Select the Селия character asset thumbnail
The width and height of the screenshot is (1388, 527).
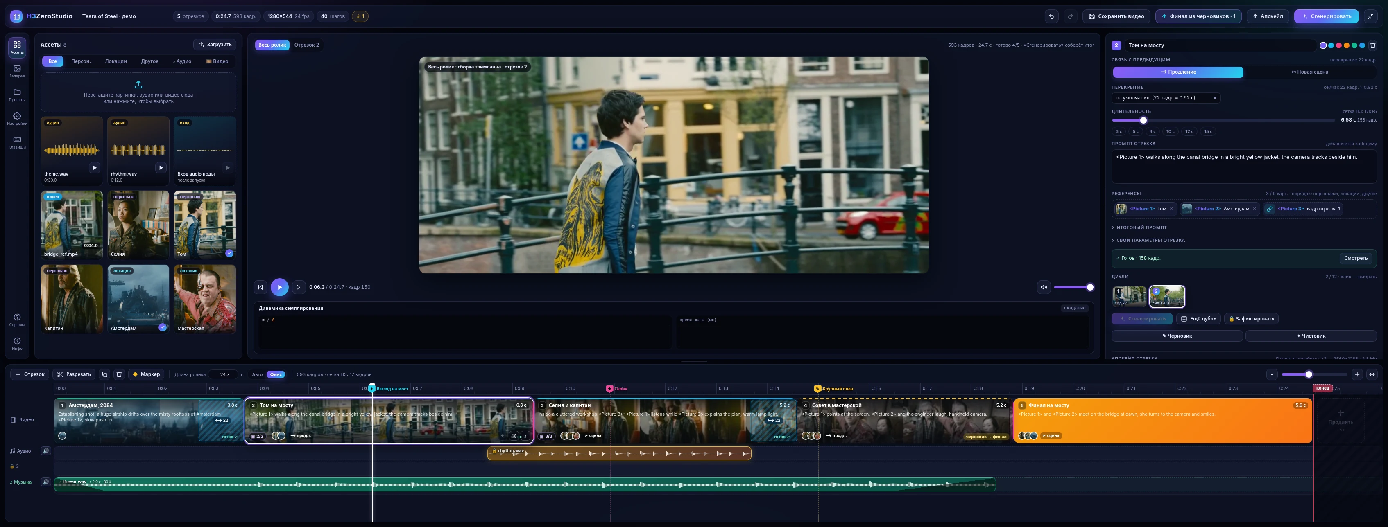click(x=138, y=225)
